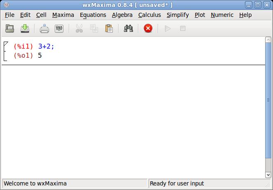The width and height of the screenshot is (273, 190).
Task: Click the (%o1) output label
Action: tap(23, 55)
